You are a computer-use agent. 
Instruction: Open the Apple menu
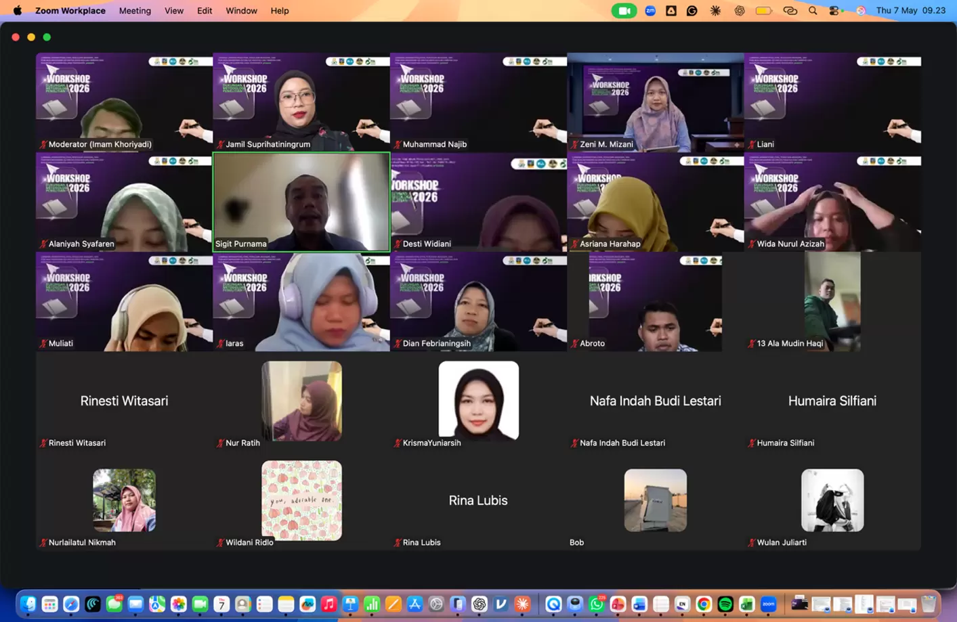tap(18, 10)
